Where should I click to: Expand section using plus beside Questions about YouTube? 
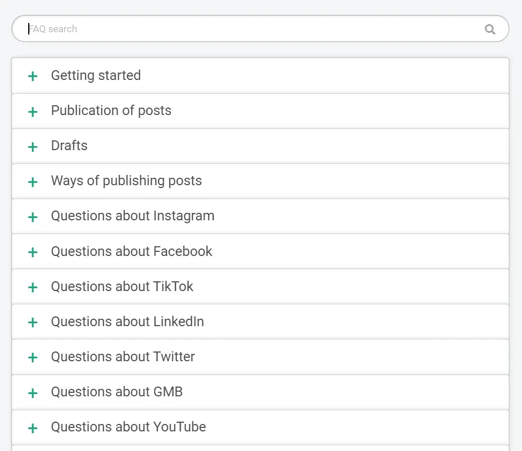pyautogui.click(x=33, y=428)
